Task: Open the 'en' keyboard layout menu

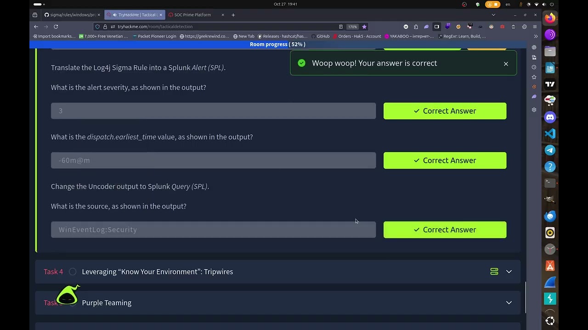Action: point(508,4)
